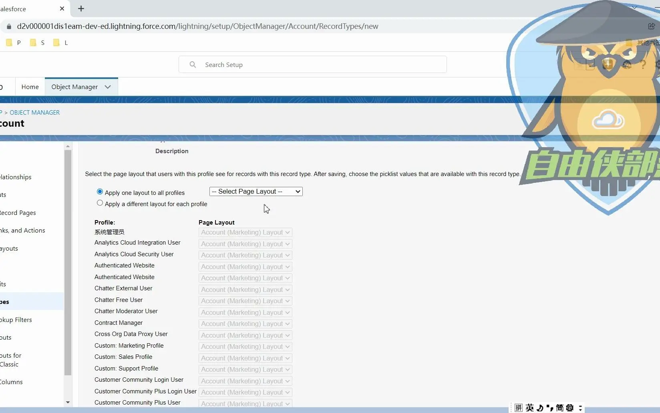Open the P bookmark folder

coord(13,43)
